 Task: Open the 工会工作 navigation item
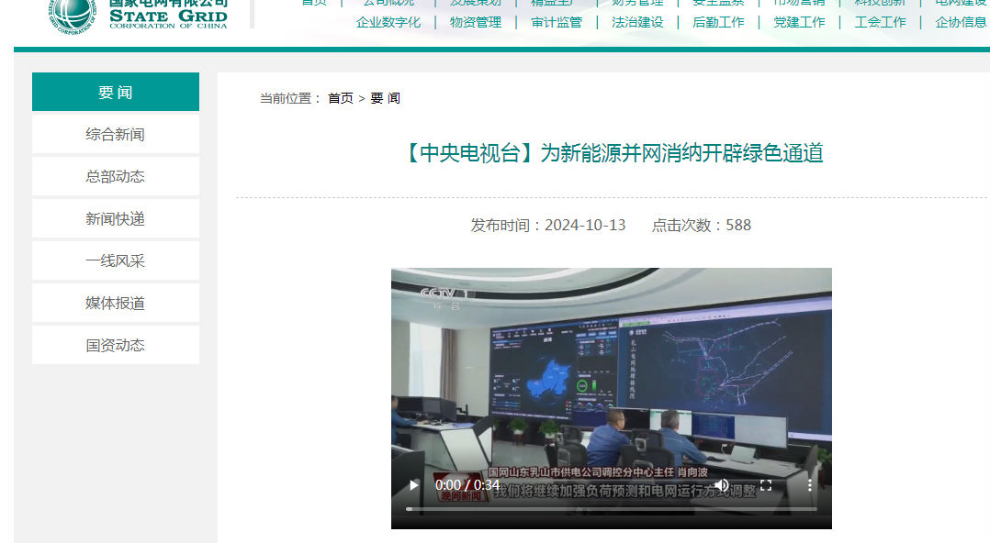click(880, 23)
